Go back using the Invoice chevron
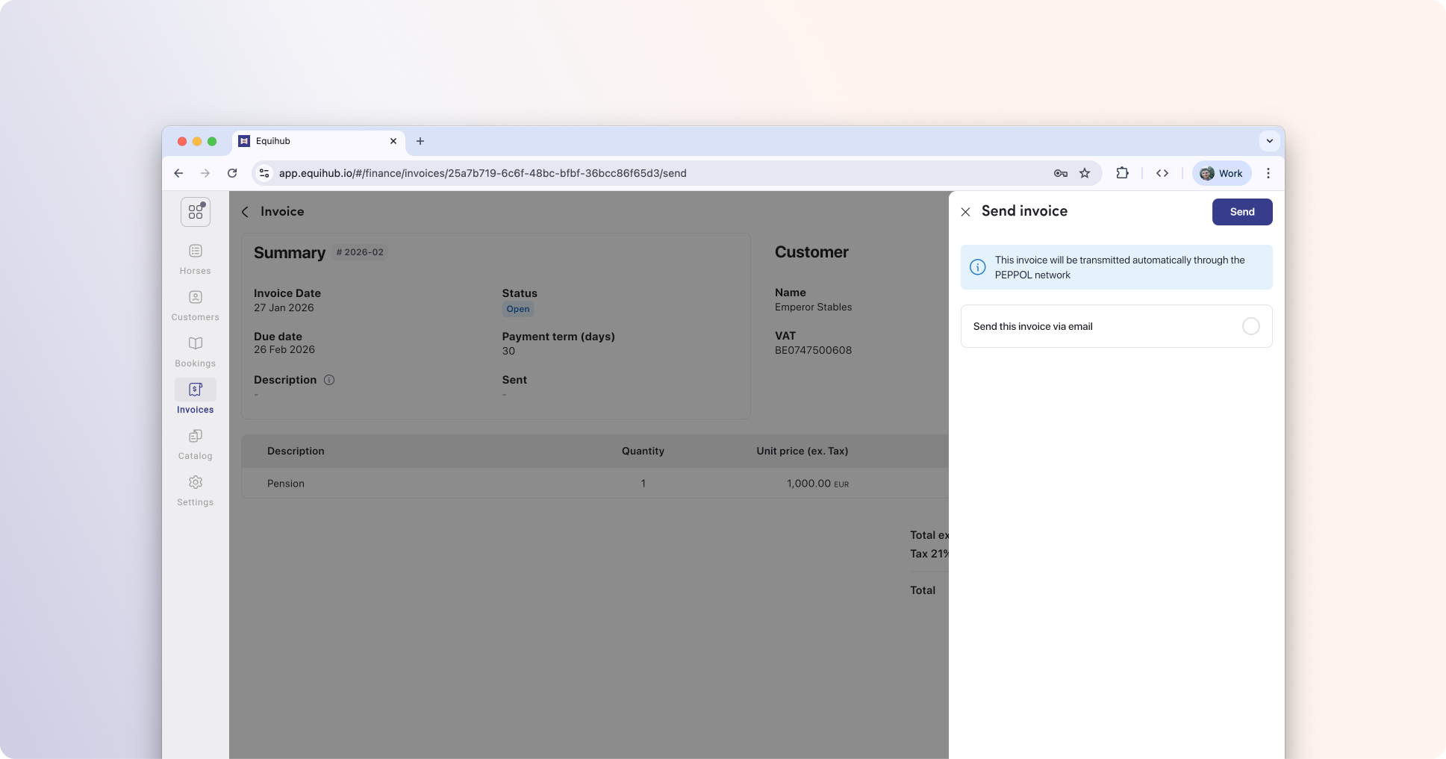Screen dimensions: 1446x759 tap(245, 212)
